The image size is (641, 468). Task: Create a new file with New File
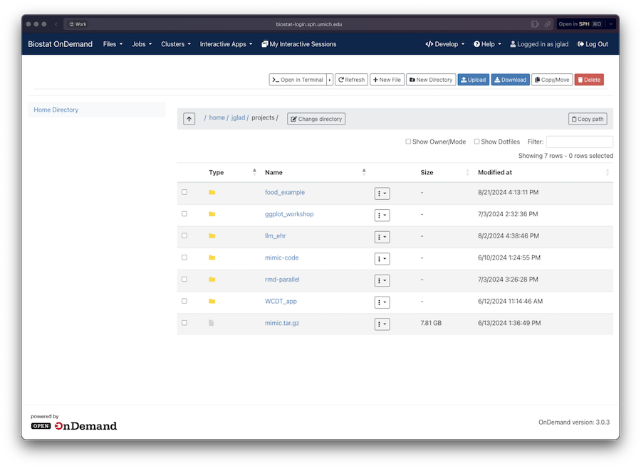point(387,79)
